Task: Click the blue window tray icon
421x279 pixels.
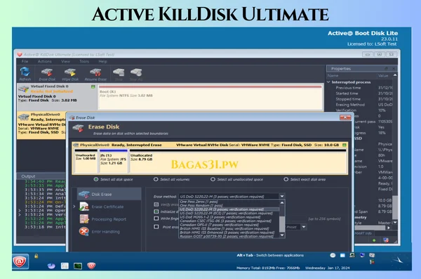Action: coord(342,255)
